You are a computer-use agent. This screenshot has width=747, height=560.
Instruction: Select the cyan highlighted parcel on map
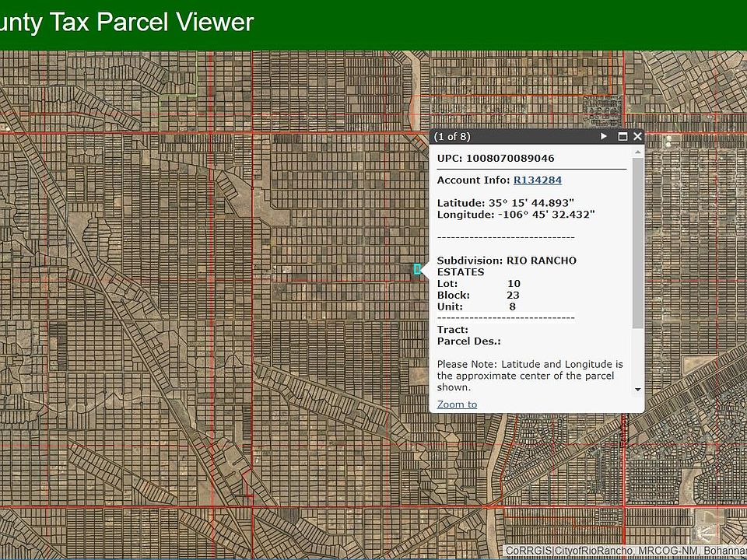point(417,269)
